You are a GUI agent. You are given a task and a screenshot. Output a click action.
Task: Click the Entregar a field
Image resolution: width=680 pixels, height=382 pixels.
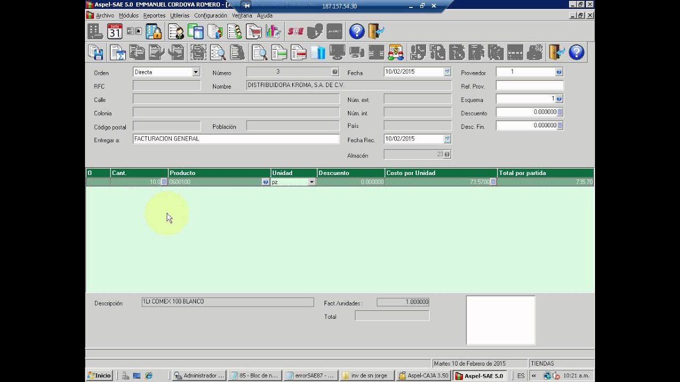tap(236, 139)
